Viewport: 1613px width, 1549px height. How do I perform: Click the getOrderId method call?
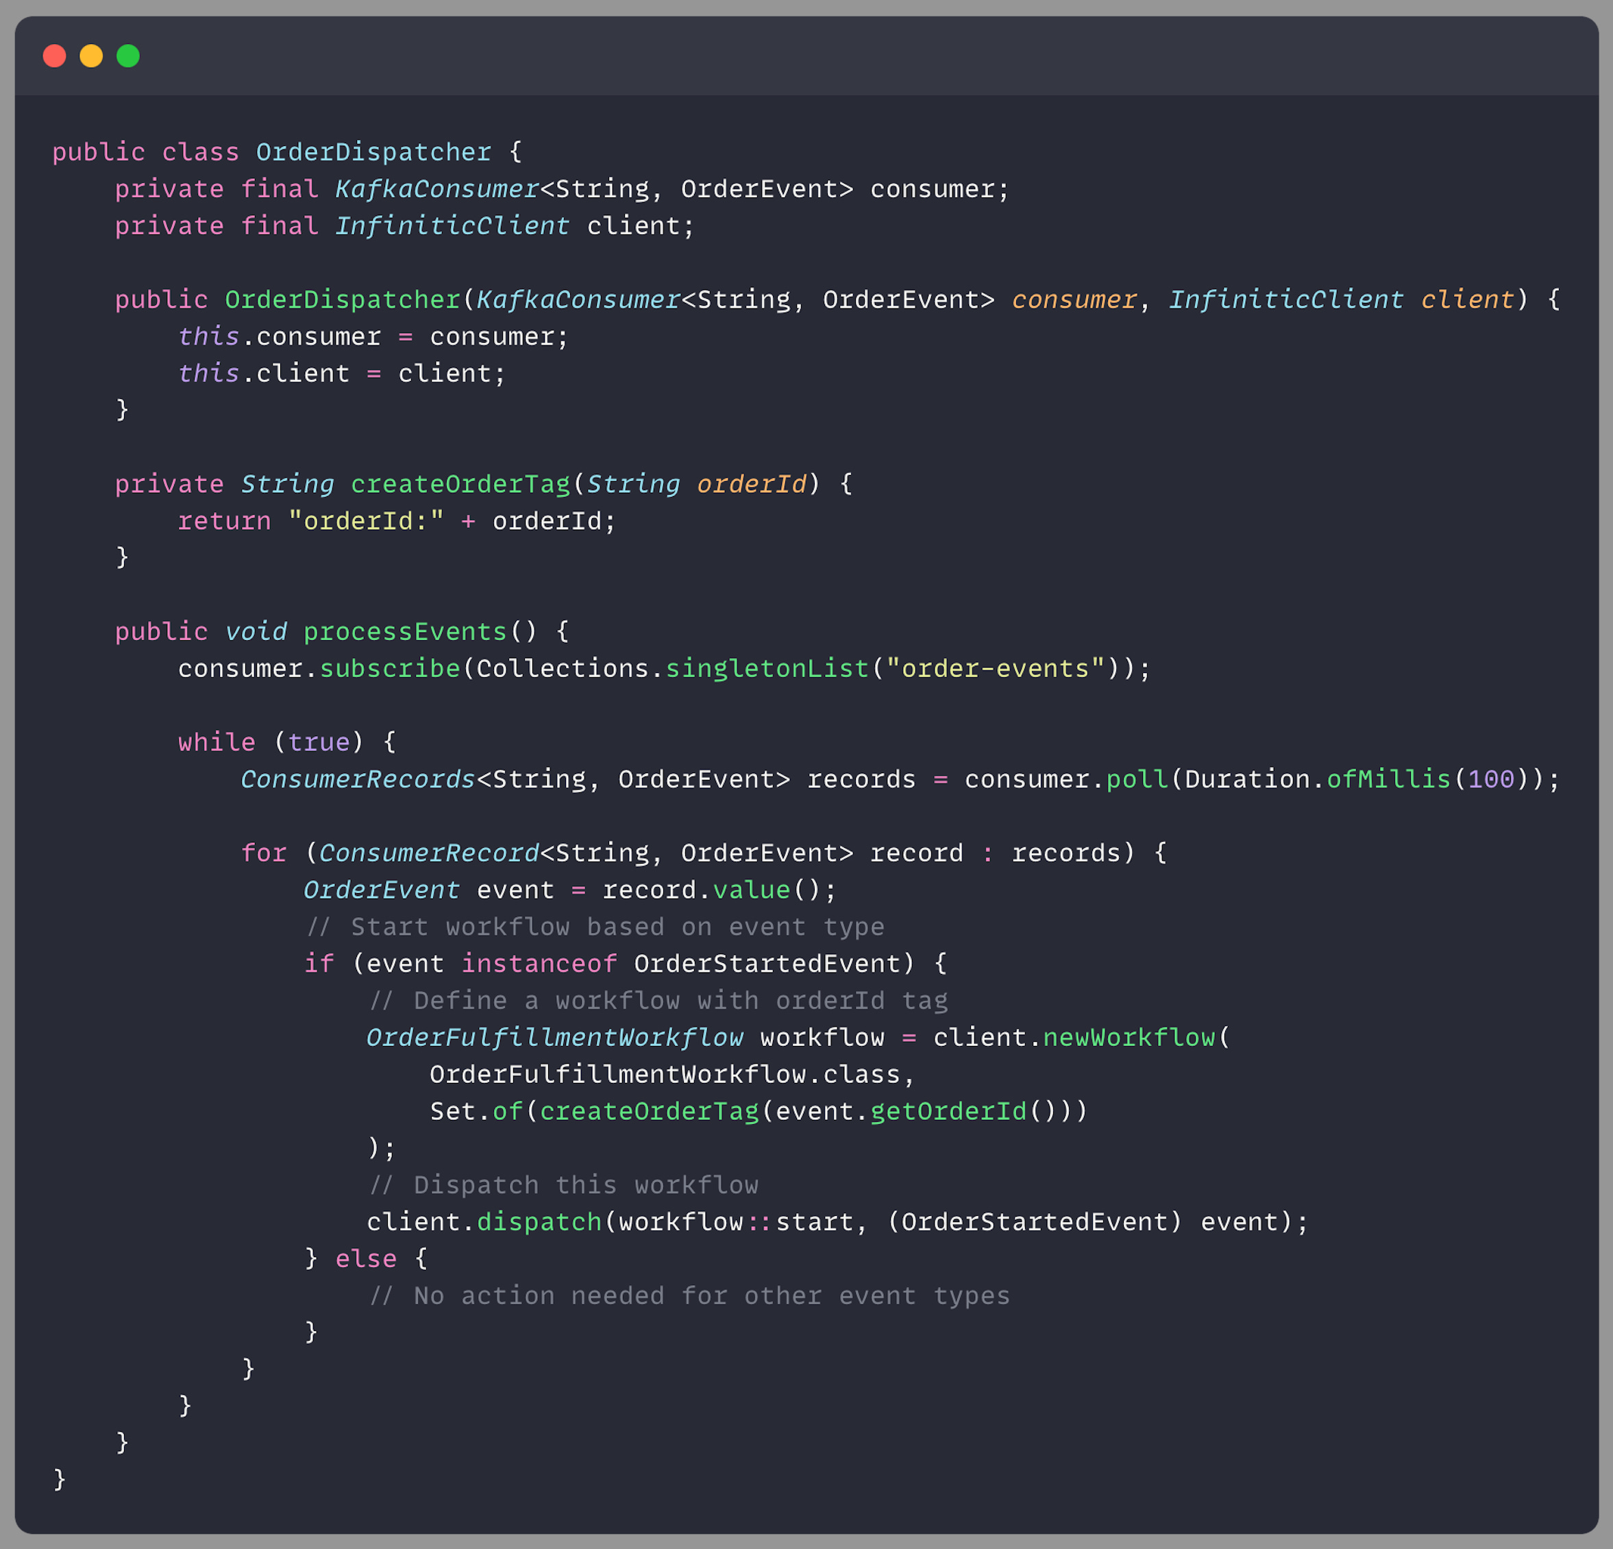[x=948, y=1111]
